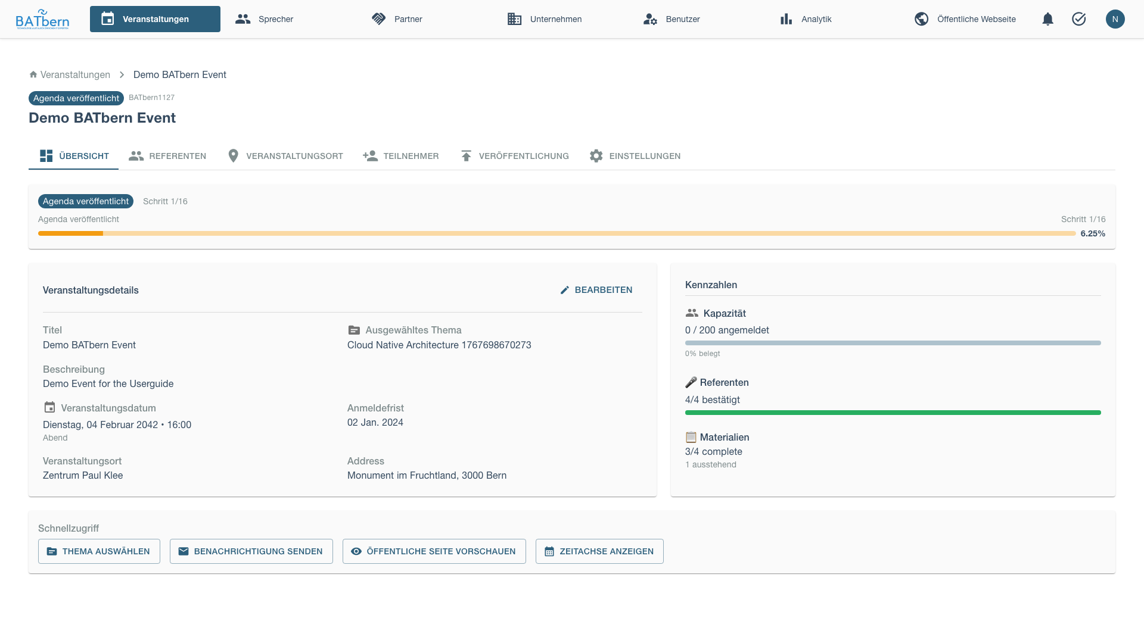Click Öffentliche Seite vorschauen button
The width and height of the screenshot is (1144, 643).
pos(434,551)
